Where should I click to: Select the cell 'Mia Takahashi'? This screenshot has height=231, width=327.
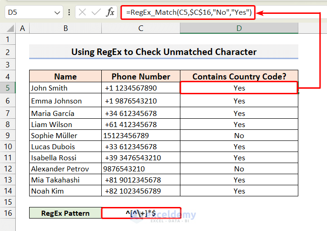coord(66,180)
